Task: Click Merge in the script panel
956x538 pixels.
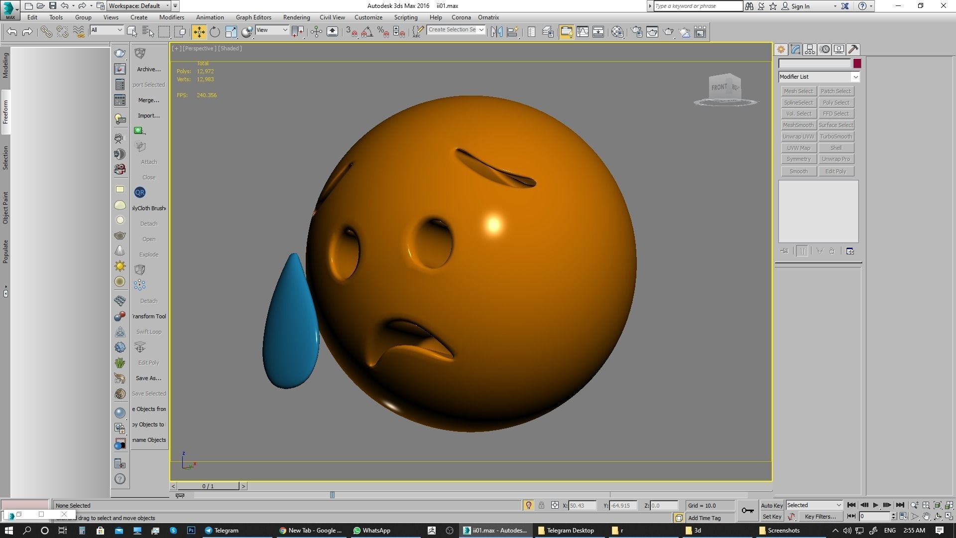Action: click(x=148, y=100)
